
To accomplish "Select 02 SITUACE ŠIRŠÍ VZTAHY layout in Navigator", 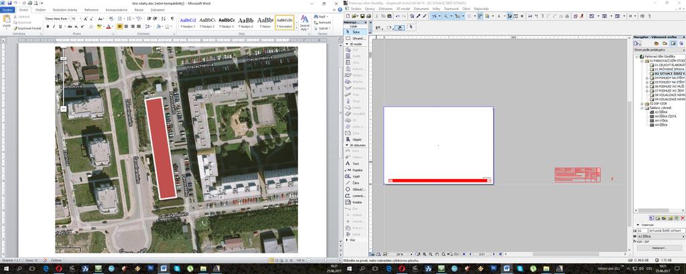I will (667, 74).
